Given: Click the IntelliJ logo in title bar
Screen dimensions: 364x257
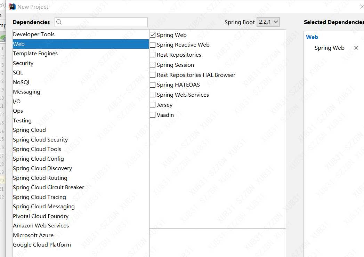Looking at the screenshot, I should 12,7.
